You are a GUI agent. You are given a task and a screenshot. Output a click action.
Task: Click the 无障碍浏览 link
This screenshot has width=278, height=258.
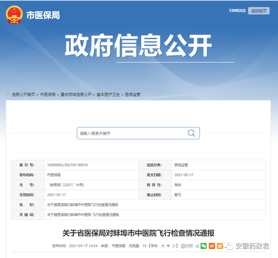click(x=237, y=11)
